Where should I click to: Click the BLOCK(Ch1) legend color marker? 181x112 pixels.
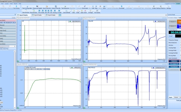[x=70, y=21]
